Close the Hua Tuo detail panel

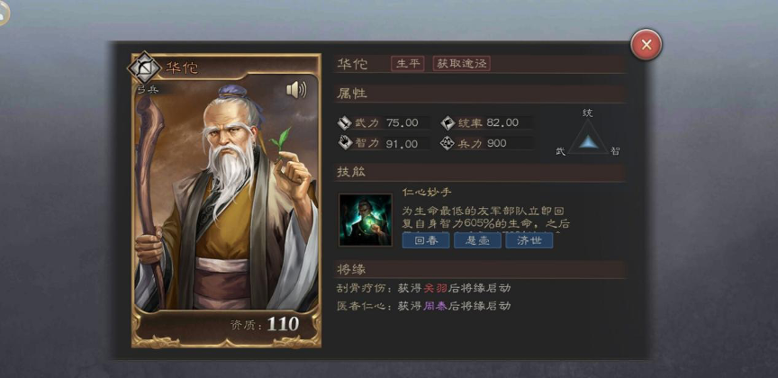click(646, 45)
